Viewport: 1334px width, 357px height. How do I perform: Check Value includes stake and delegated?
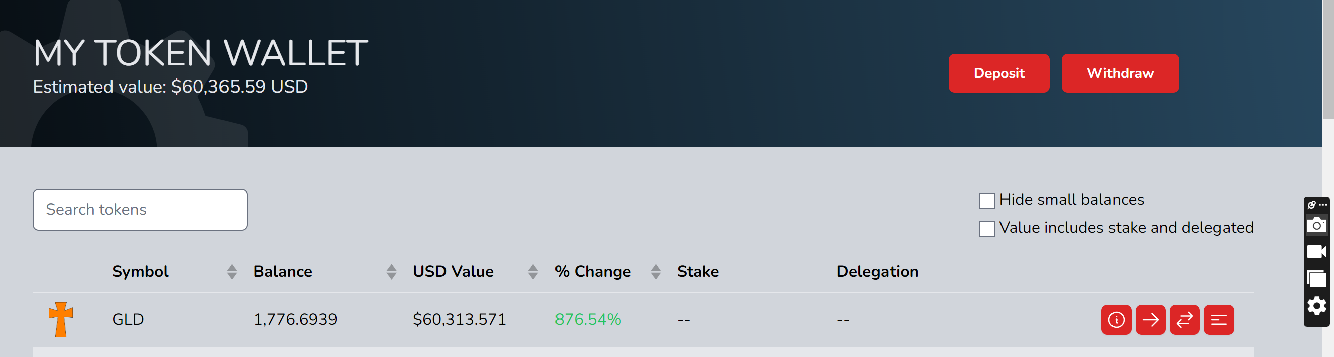986,228
